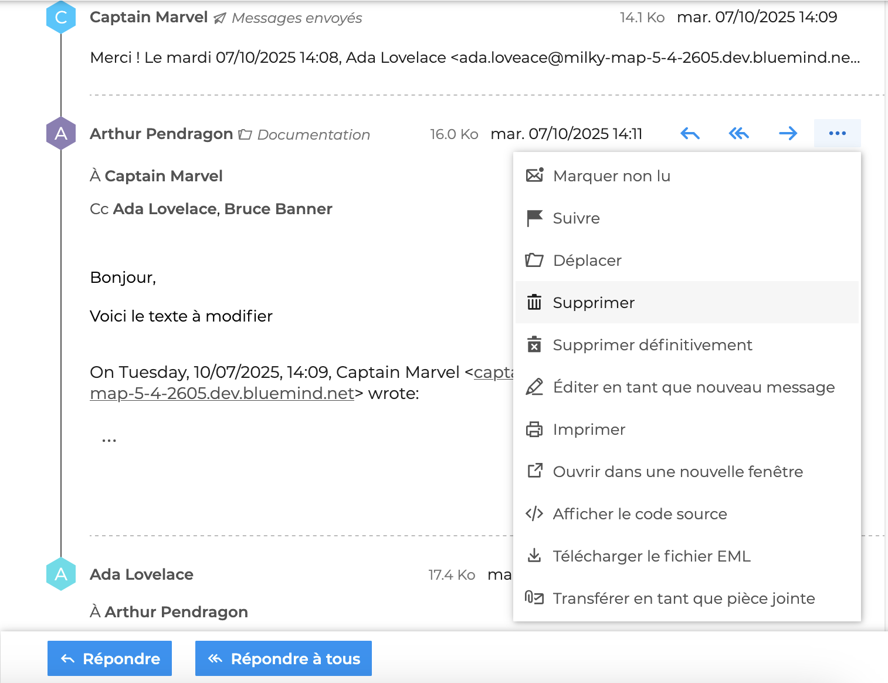Click the trash icon next to Supprimer
Image resolution: width=888 pixels, height=683 pixels.
[x=534, y=303]
